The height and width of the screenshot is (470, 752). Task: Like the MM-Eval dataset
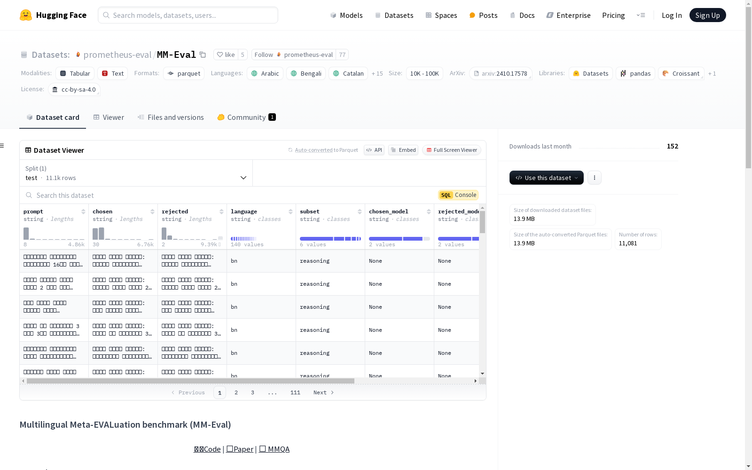(226, 55)
